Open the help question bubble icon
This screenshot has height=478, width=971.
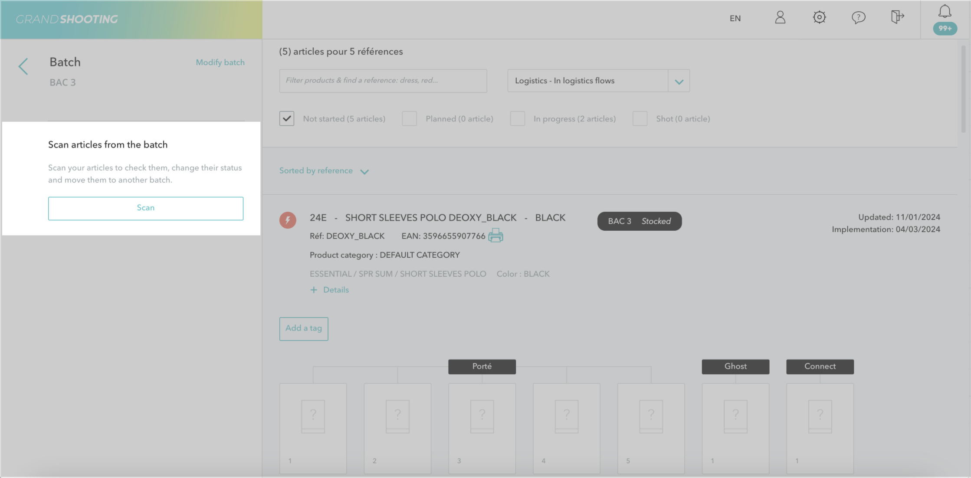pyautogui.click(x=858, y=18)
